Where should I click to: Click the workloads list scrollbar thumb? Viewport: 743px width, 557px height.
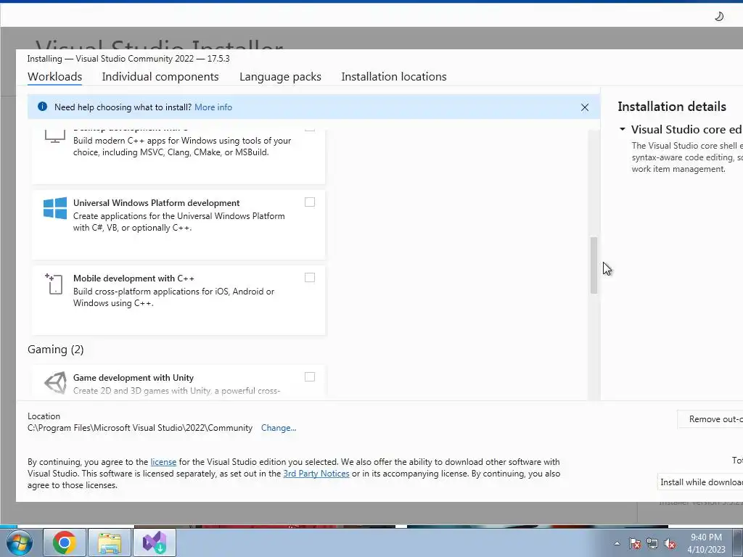click(x=594, y=265)
